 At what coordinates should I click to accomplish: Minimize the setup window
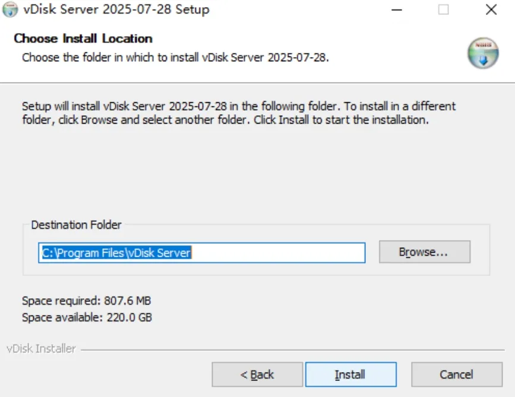(397, 10)
